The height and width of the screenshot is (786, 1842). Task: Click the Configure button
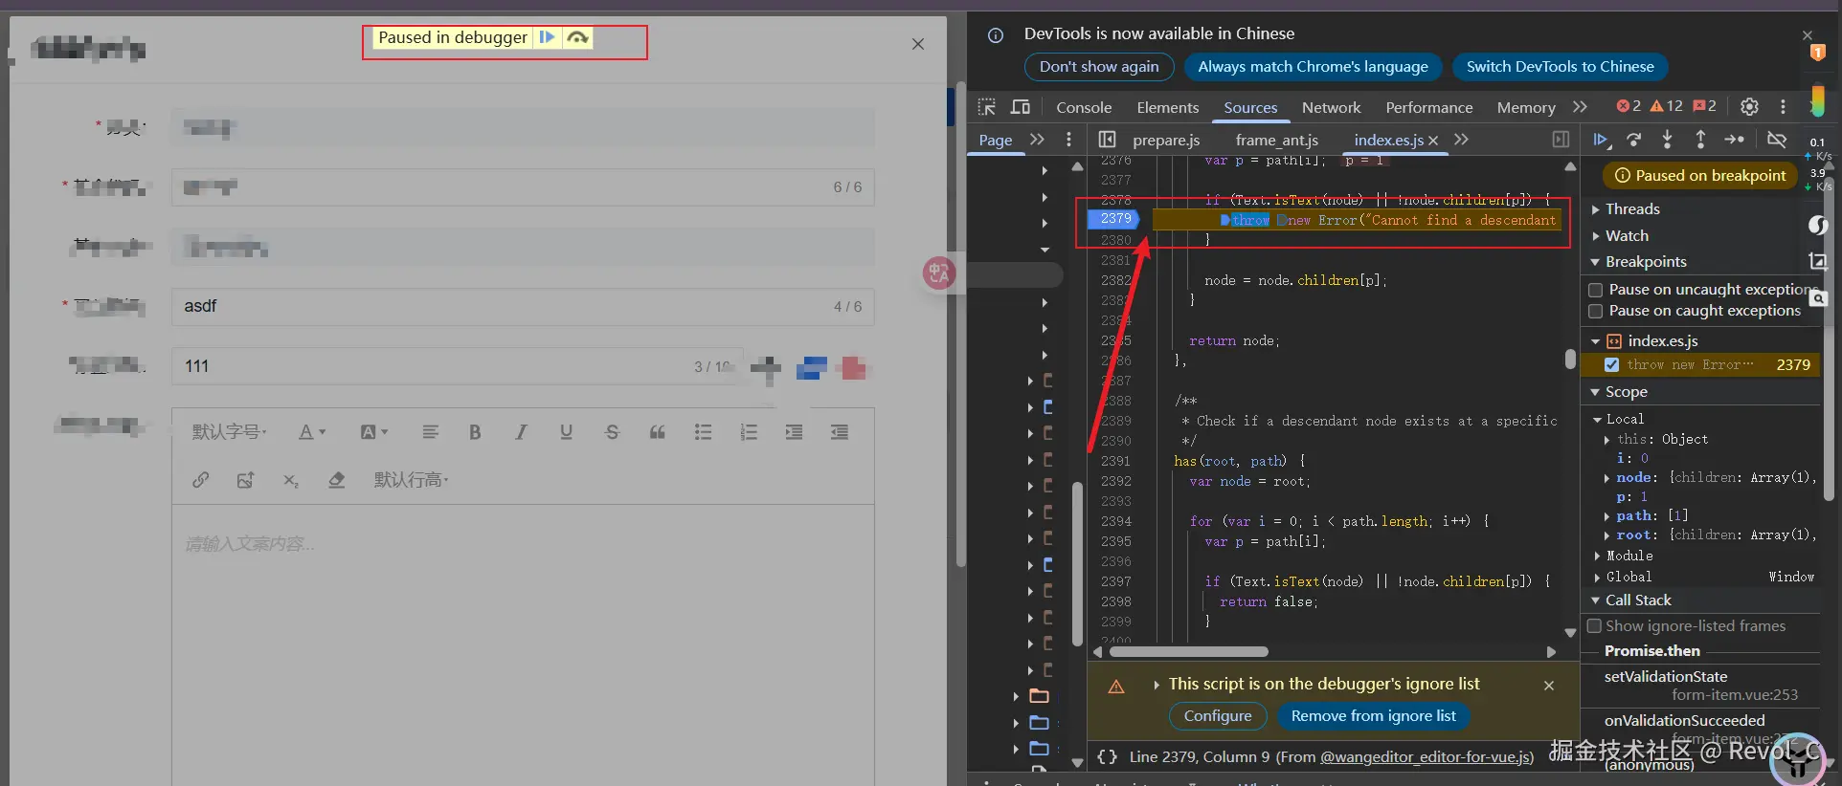tap(1218, 716)
